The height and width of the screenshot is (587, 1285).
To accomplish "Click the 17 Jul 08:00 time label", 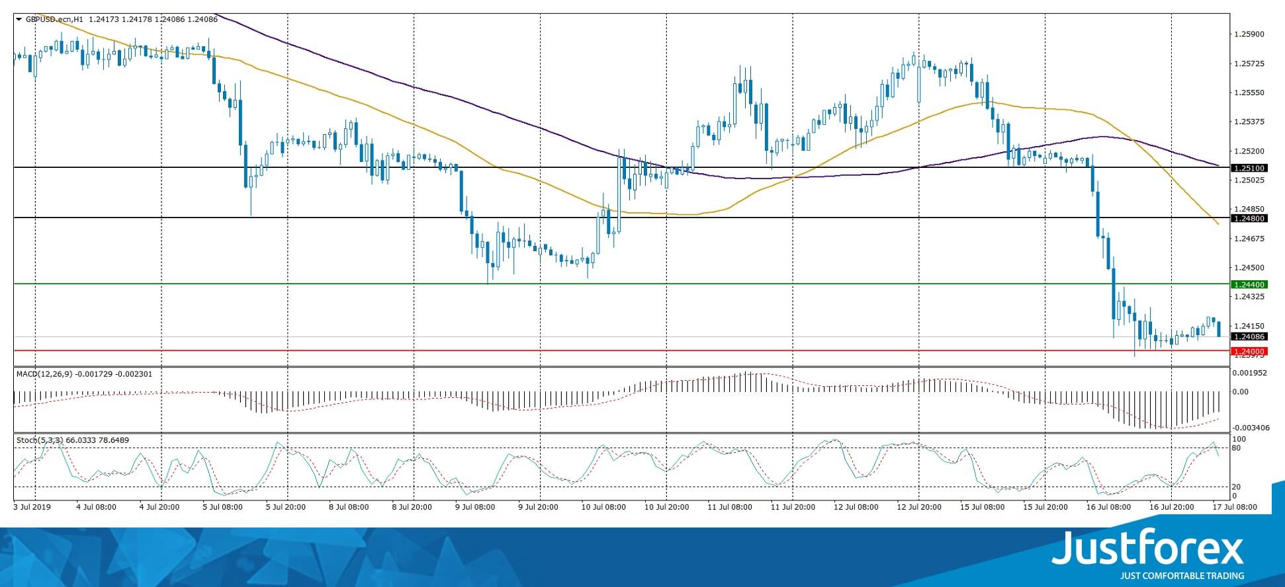I will coord(1235,507).
